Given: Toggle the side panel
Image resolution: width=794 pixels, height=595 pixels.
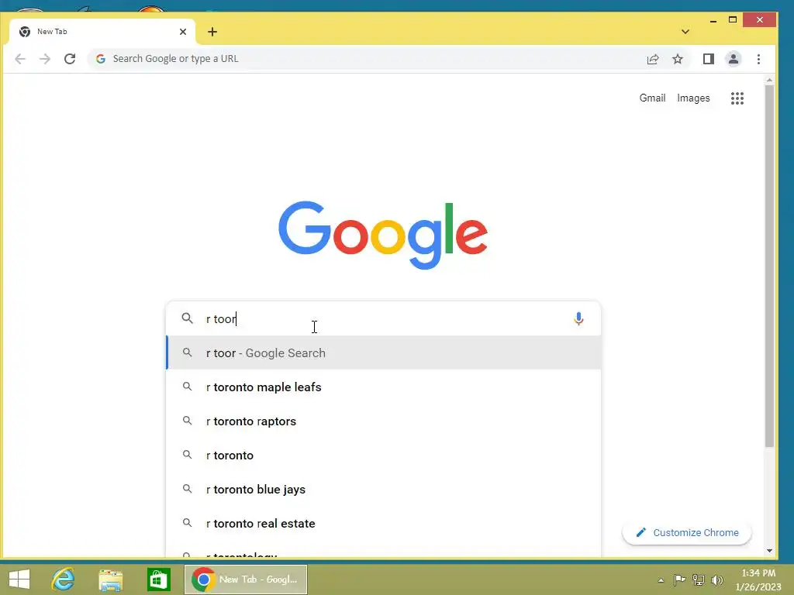Looking at the screenshot, I should click(709, 59).
